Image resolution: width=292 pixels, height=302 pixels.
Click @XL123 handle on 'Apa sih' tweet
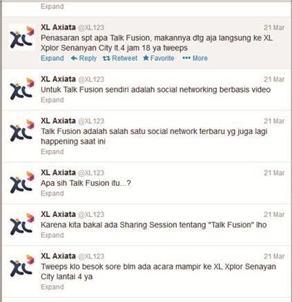[x=91, y=173]
